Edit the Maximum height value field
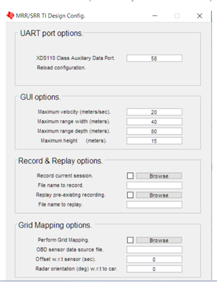The height and width of the screenshot is (282, 217). click(154, 141)
